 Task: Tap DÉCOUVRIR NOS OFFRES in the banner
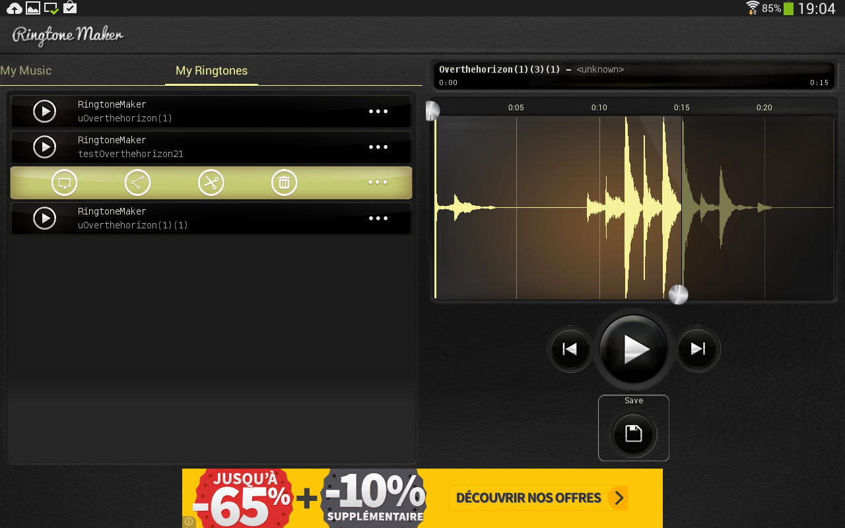538,498
